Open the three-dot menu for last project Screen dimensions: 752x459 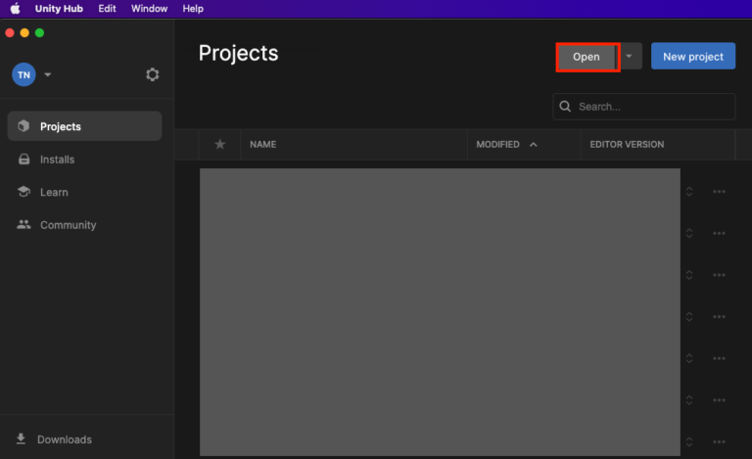tap(719, 441)
